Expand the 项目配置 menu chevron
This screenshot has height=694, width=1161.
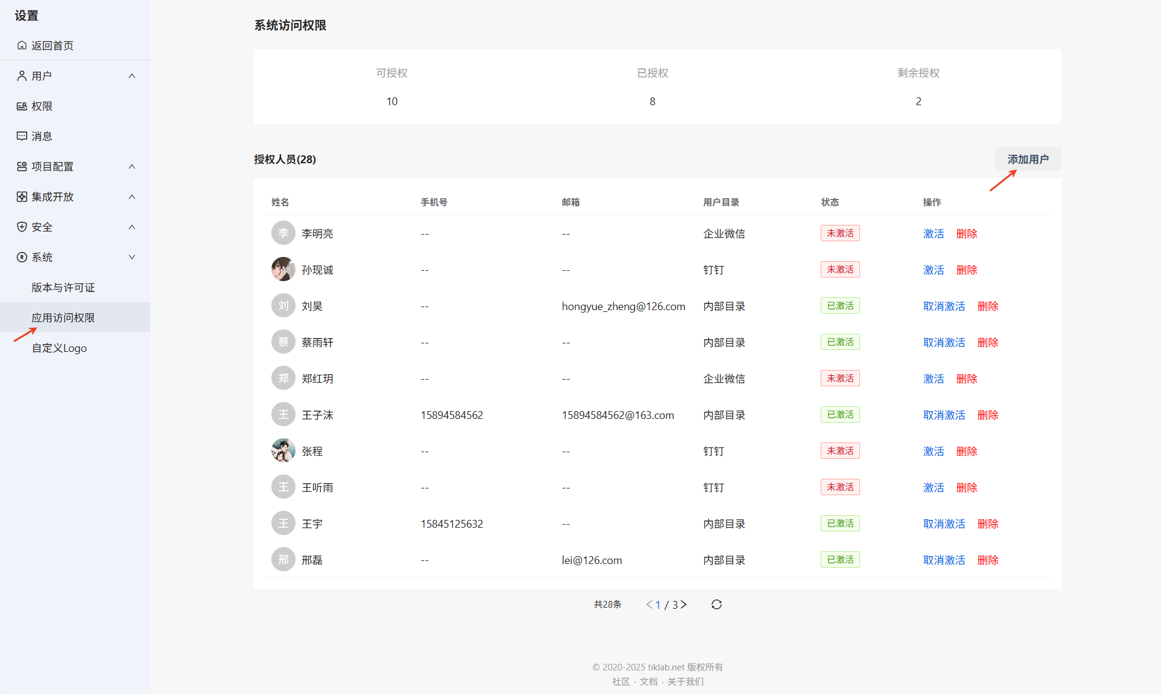[132, 166]
